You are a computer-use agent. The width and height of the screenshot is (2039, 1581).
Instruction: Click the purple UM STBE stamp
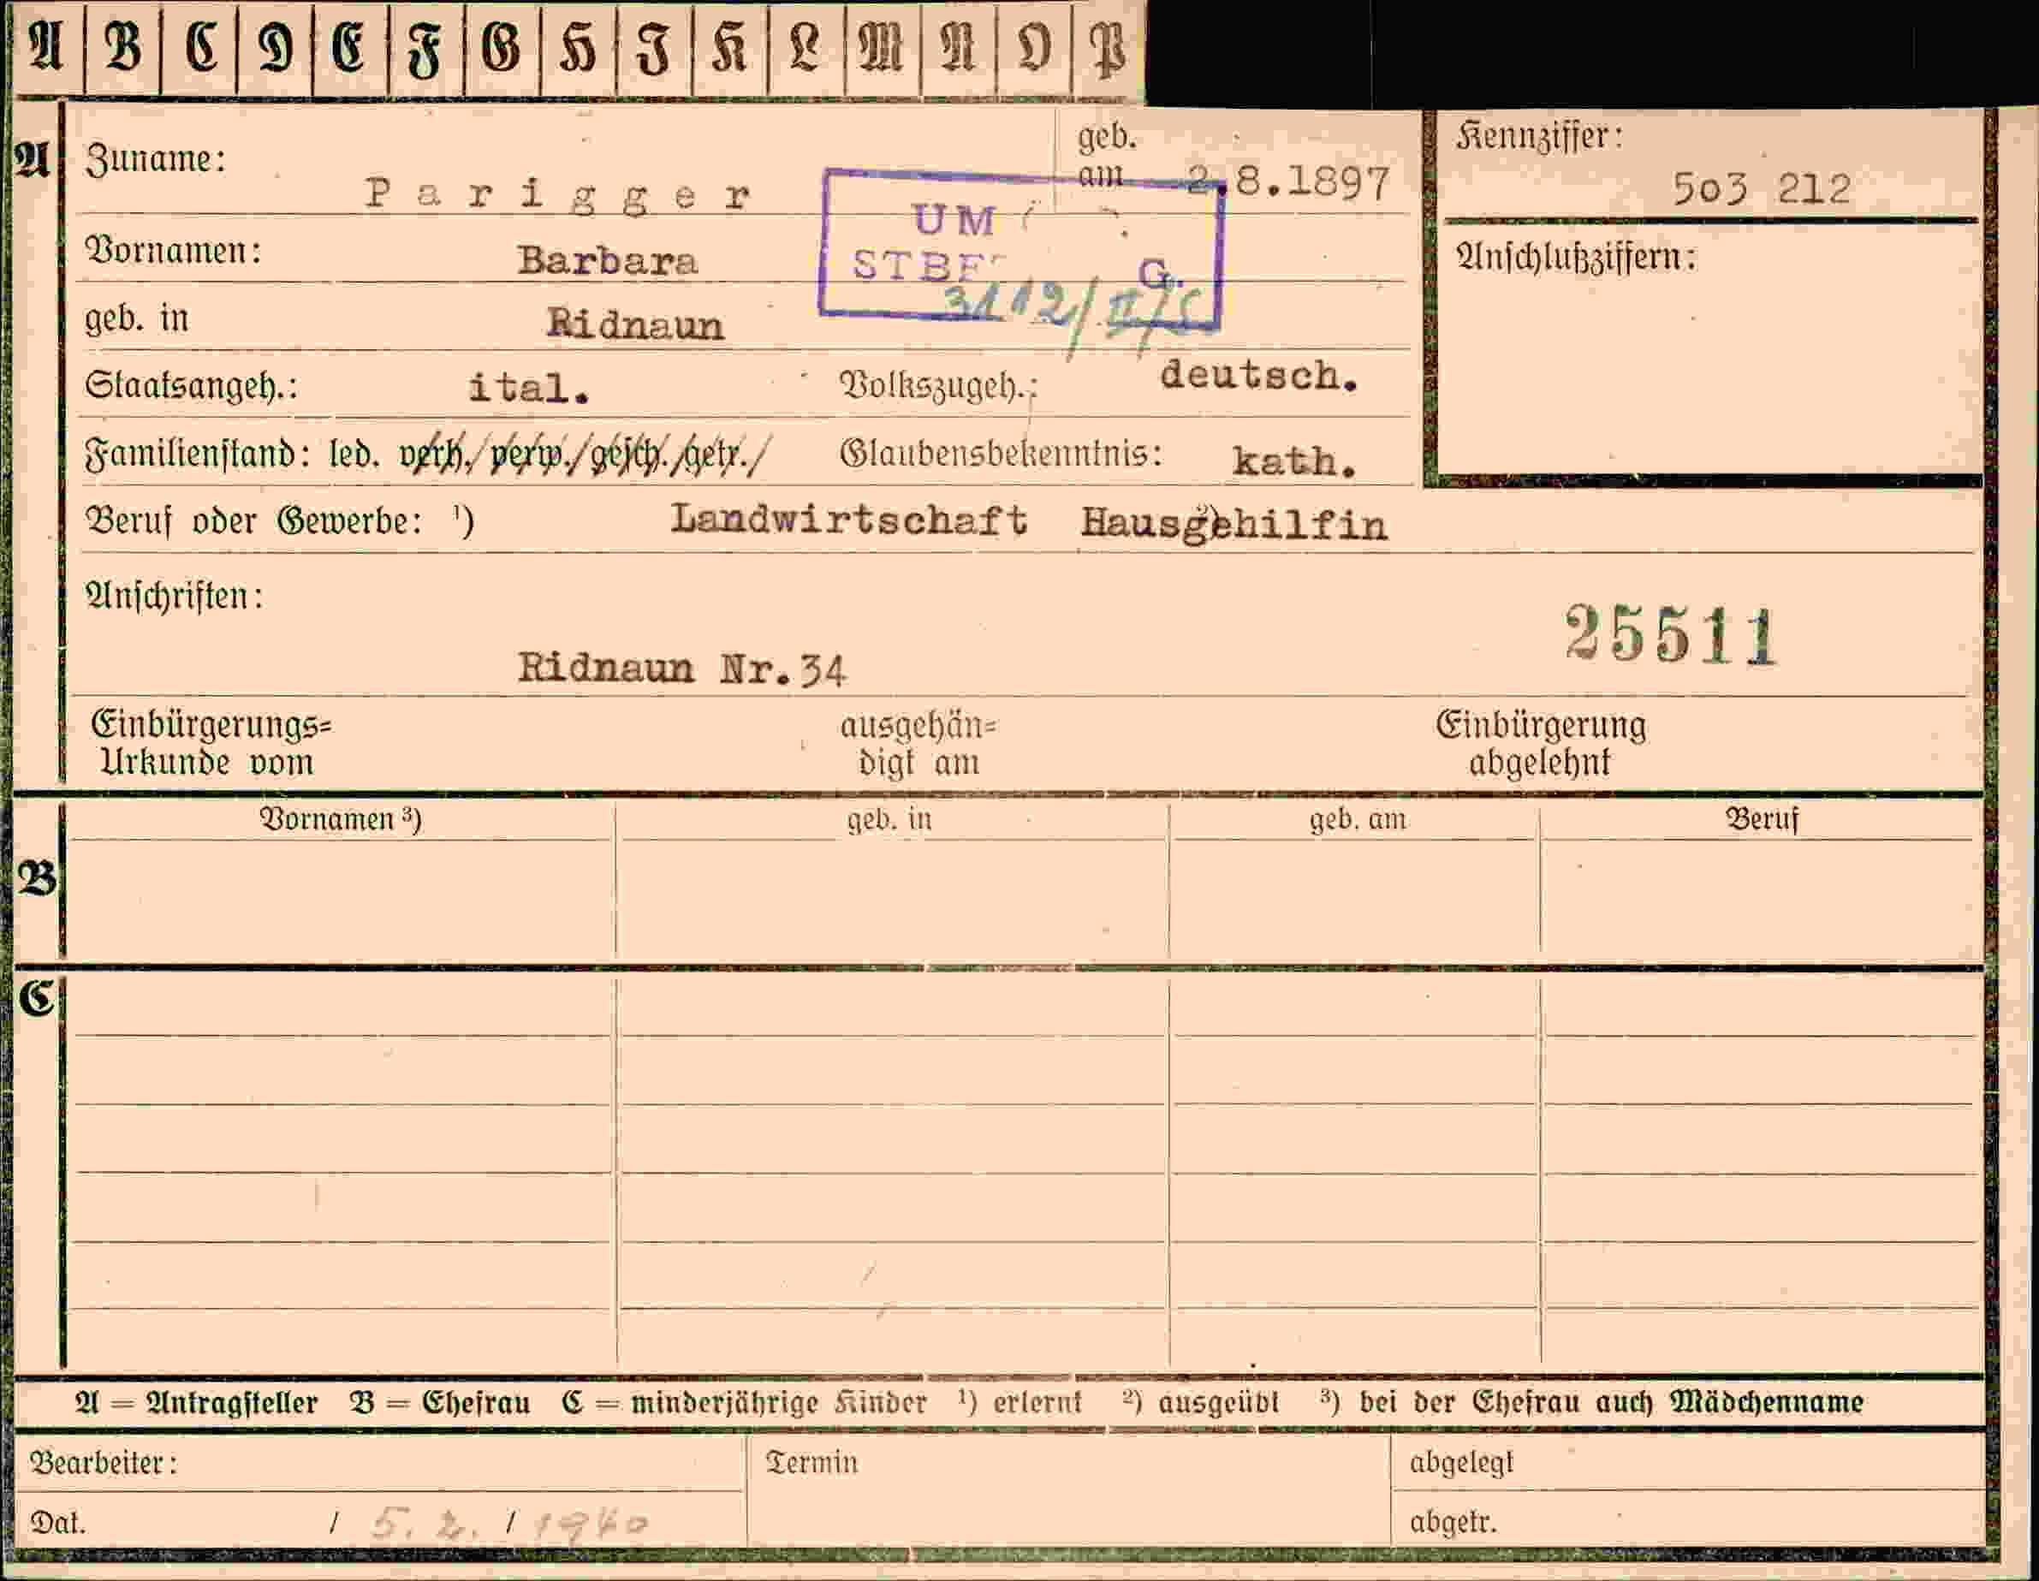click(1020, 248)
